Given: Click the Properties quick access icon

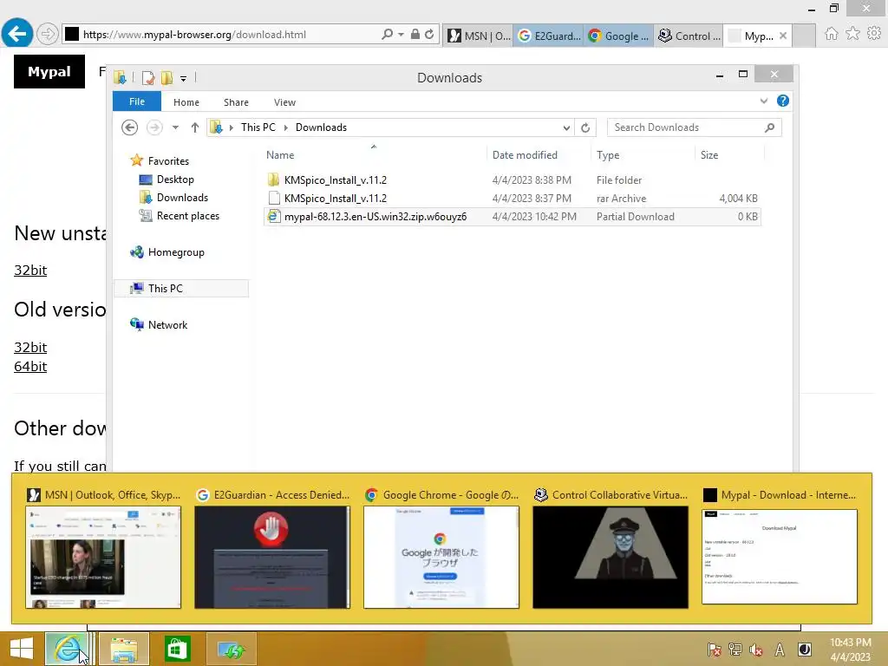Looking at the screenshot, I should click(148, 77).
